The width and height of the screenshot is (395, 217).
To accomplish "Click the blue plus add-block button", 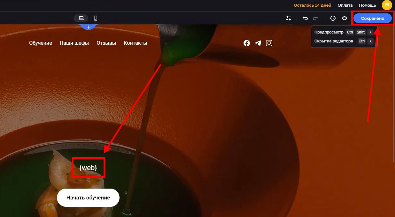I will (88, 27).
